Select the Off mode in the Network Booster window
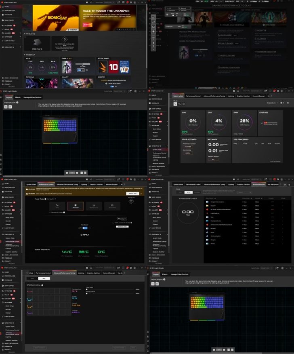Screen dimensions: 294x354 (x=180, y=192)
